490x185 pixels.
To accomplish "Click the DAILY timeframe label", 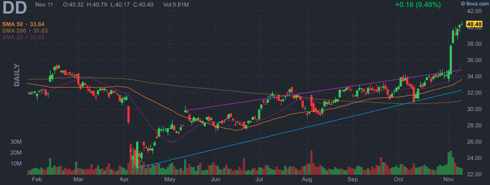I will (17, 75).
